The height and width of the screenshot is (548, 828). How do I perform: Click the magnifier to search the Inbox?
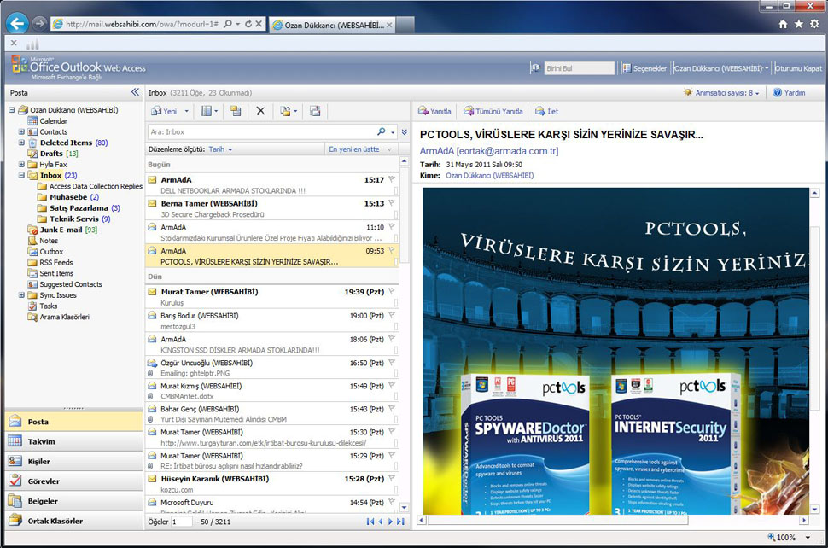[382, 131]
